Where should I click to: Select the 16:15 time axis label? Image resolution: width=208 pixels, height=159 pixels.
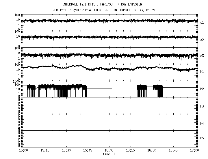130,151
